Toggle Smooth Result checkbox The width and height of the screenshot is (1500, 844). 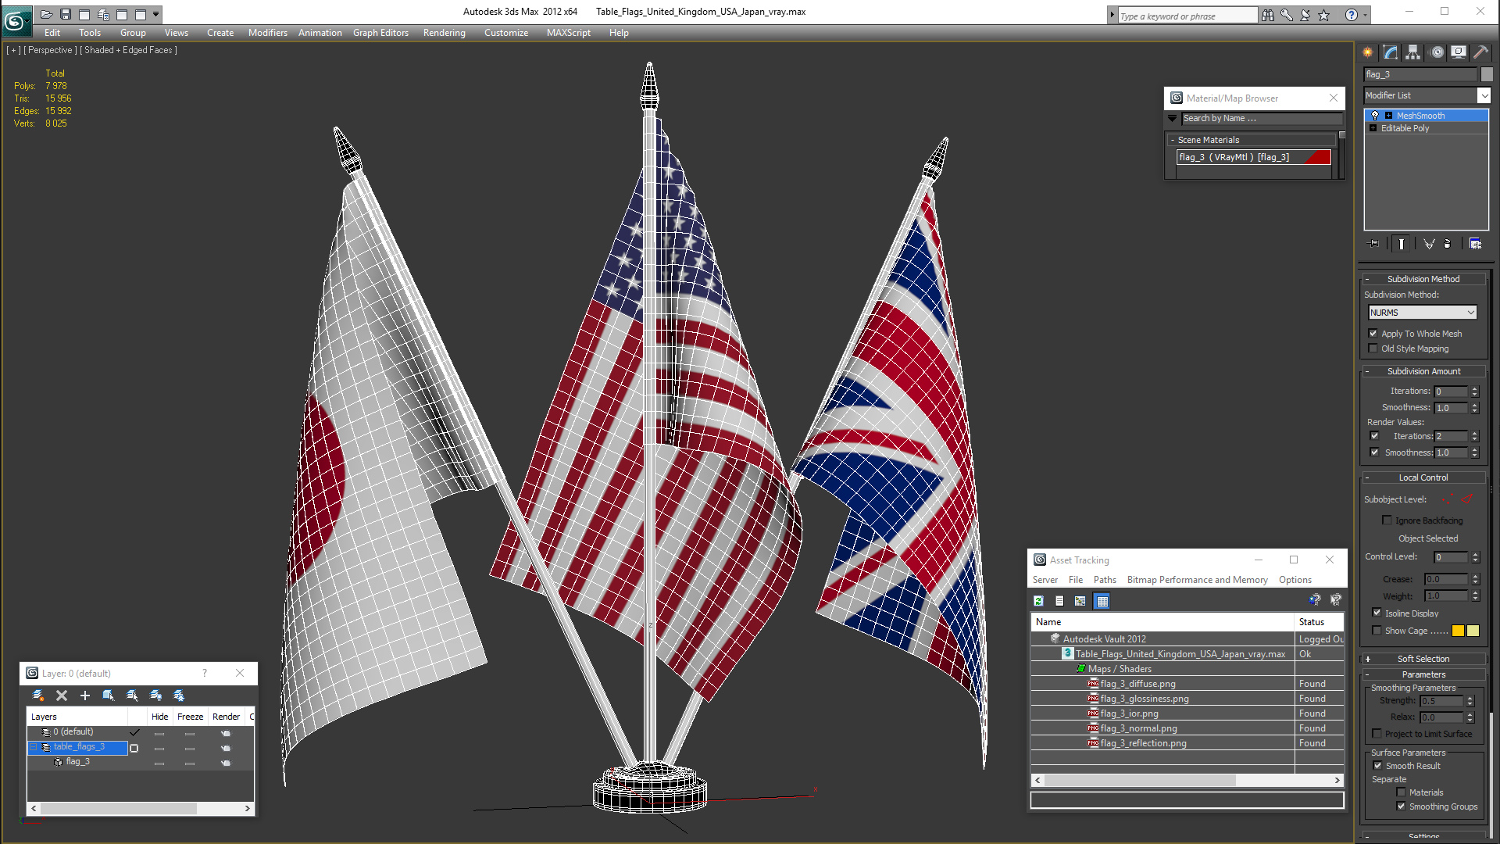coord(1378,766)
